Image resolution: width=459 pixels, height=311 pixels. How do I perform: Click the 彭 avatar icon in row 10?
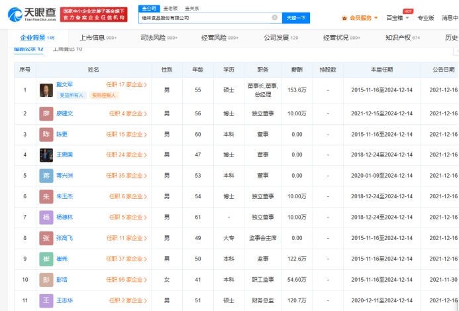46,280
